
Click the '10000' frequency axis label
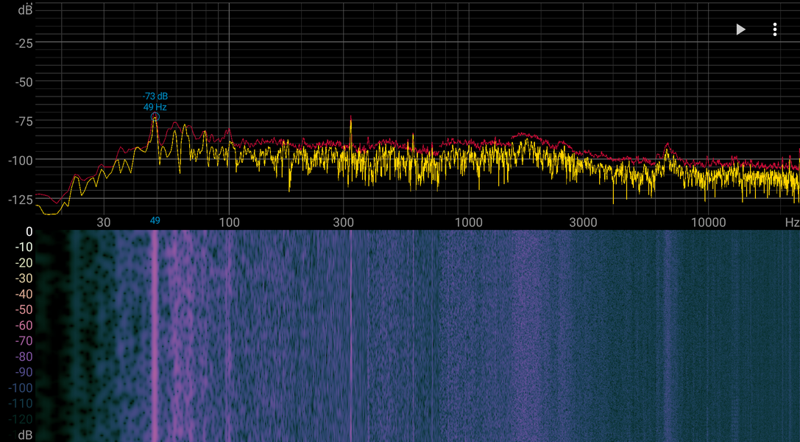point(708,222)
